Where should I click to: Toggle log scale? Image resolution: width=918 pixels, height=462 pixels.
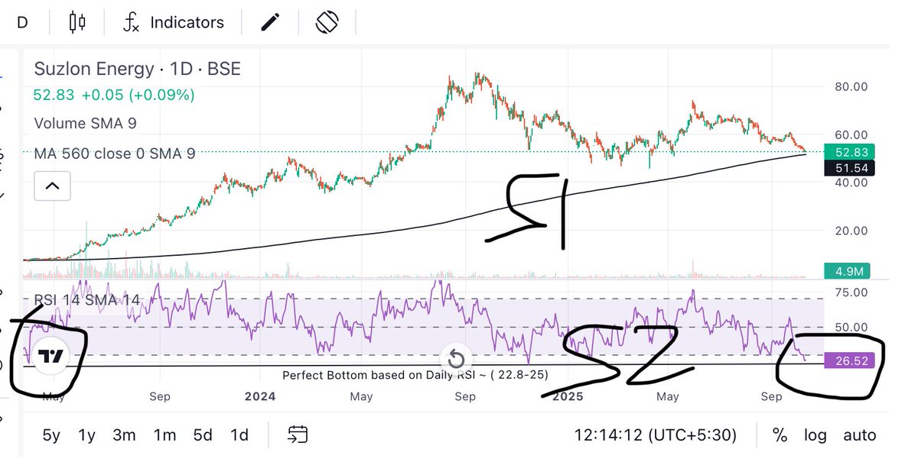coord(815,435)
